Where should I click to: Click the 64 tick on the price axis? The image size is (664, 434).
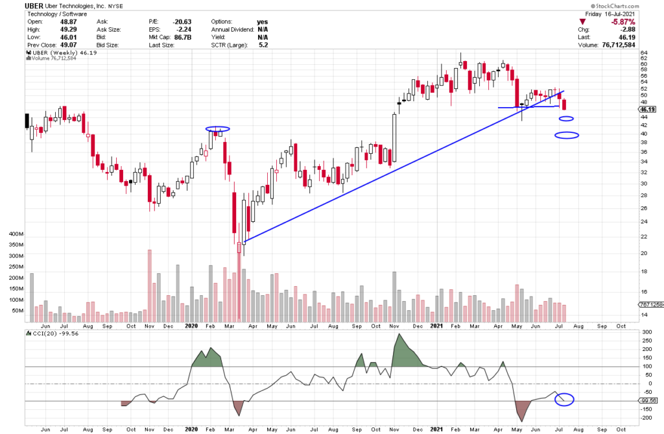coord(644,53)
